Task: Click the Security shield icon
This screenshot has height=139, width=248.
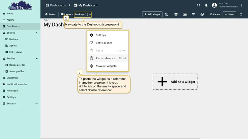Action: point(4,103)
